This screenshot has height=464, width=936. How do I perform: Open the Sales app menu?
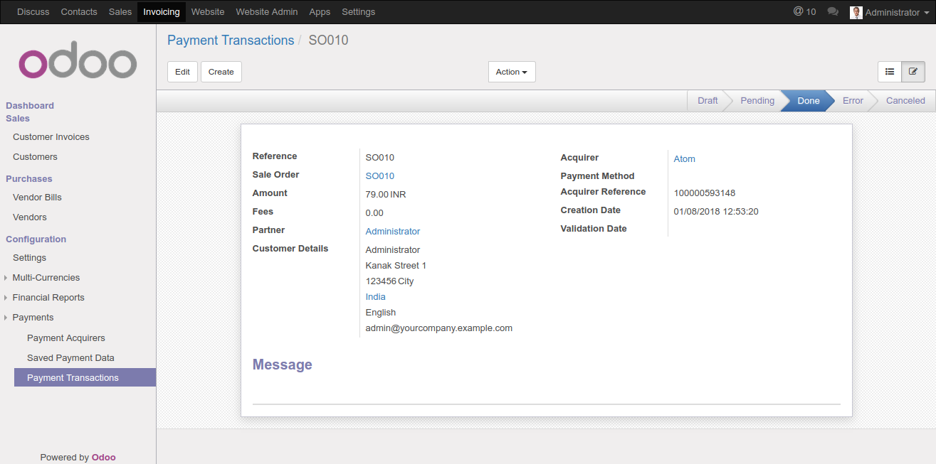(120, 12)
